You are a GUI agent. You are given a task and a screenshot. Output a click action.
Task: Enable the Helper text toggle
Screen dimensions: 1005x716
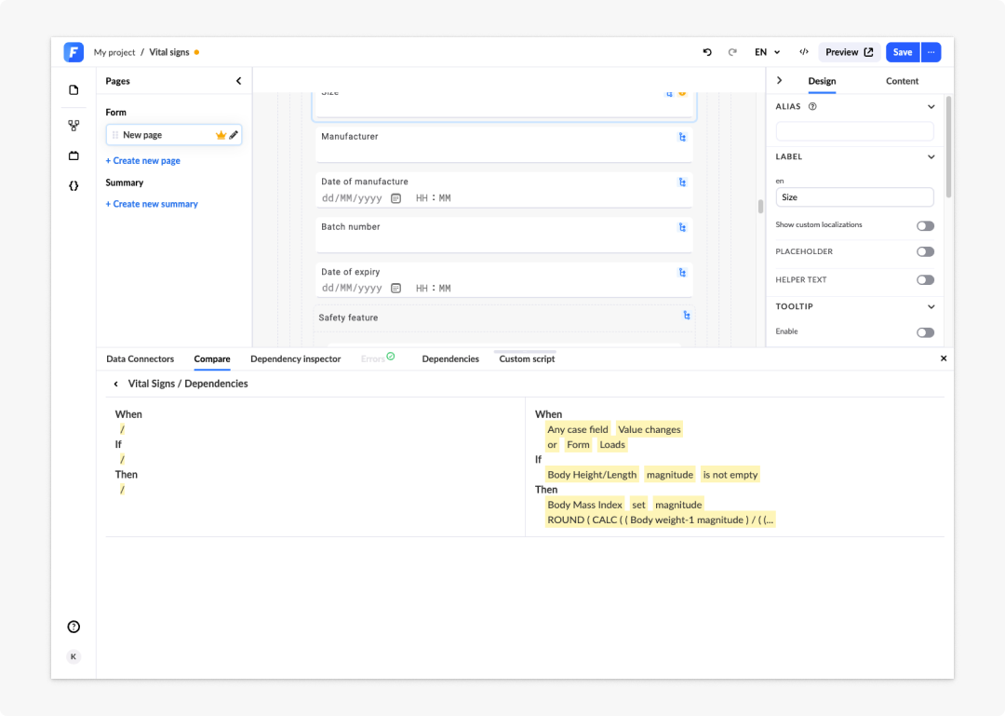tap(925, 279)
